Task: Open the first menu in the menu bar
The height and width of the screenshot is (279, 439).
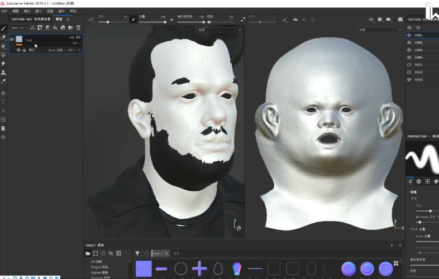Action: [x=4, y=11]
